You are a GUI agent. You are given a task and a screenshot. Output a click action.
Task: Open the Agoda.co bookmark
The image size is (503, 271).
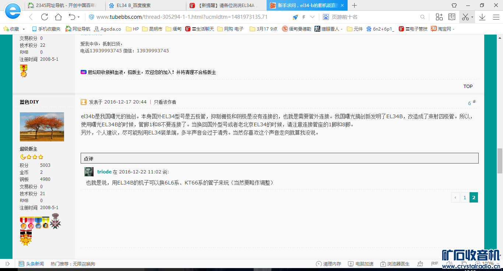point(108,29)
